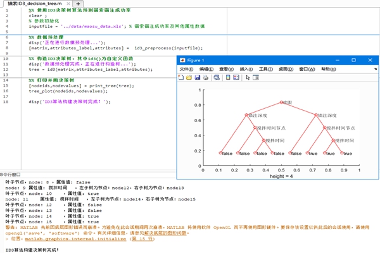The image size is (380, 253).
Task: Click the New Figure icon in Figure toolbar
Action: click(181, 77)
